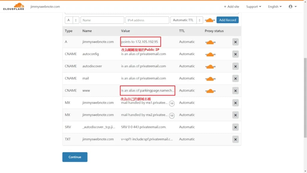Delete the autoconfig CNAME record

[235, 54]
